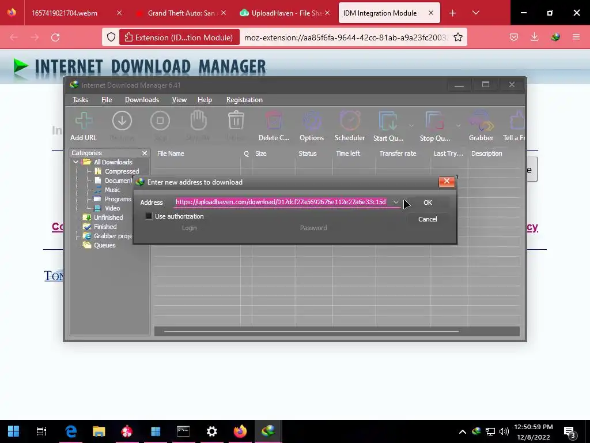Select the Video category

[x=112, y=208]
